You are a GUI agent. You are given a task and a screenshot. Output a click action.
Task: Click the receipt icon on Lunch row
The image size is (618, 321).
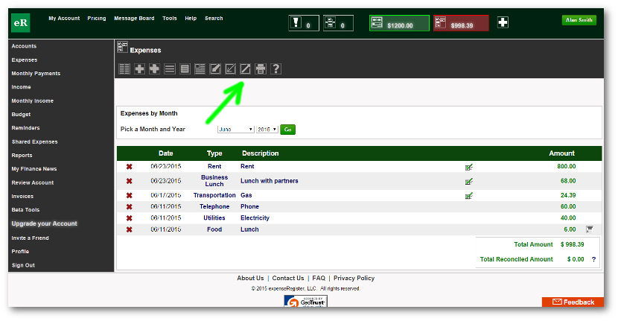point(590,229)
